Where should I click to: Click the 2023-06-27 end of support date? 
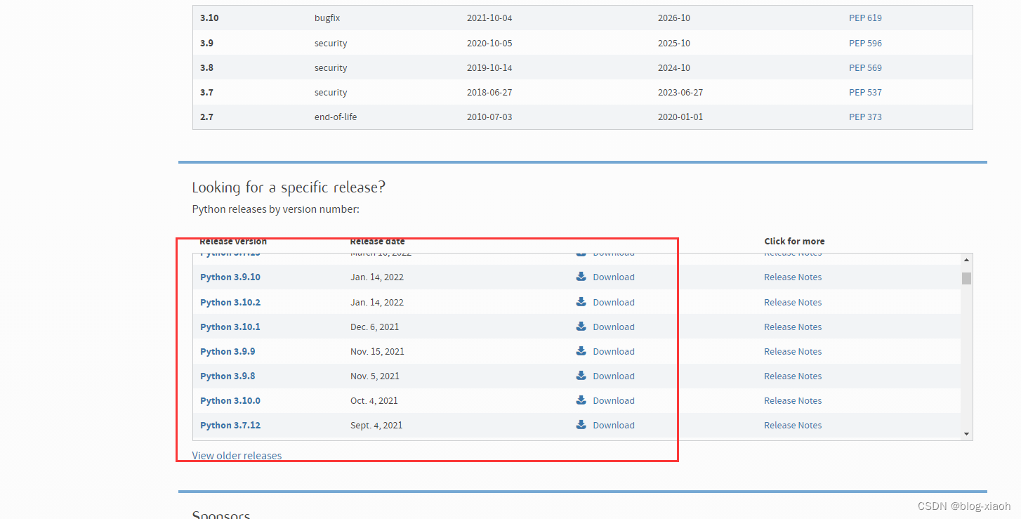coord(680,93)
